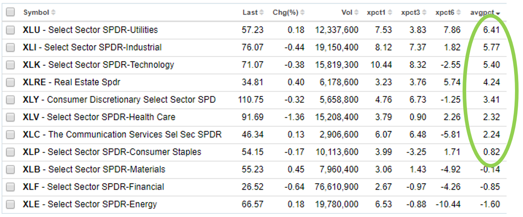Click sort arrows beside Last column
The width and height of the screenshot is (523, 217).
click(262, 13)
